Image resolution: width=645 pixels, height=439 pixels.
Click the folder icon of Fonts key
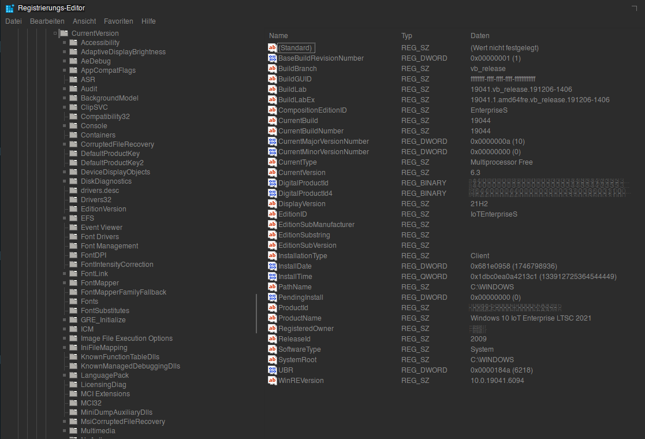coord(74,301)
